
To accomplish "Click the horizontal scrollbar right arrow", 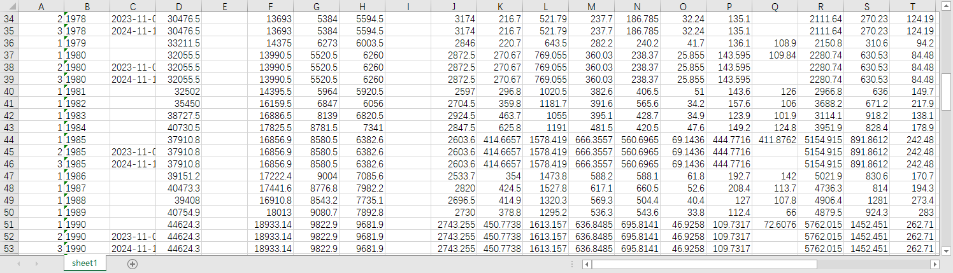I will pyautogui.click(x=935, y=264).
